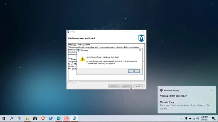Open Microsoft Store from taskbar

click(x=35, y=118)
